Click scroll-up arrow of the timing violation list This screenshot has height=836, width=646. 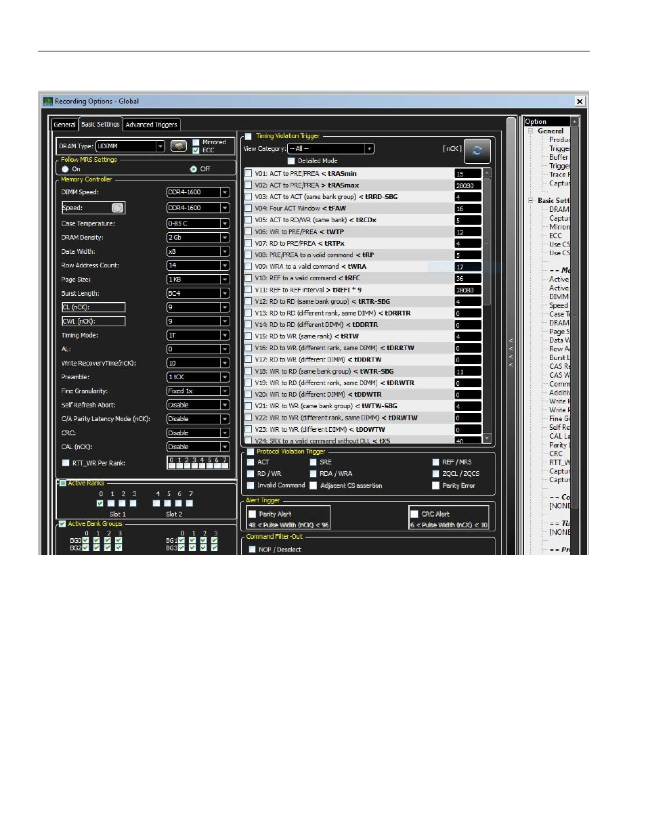487,173
